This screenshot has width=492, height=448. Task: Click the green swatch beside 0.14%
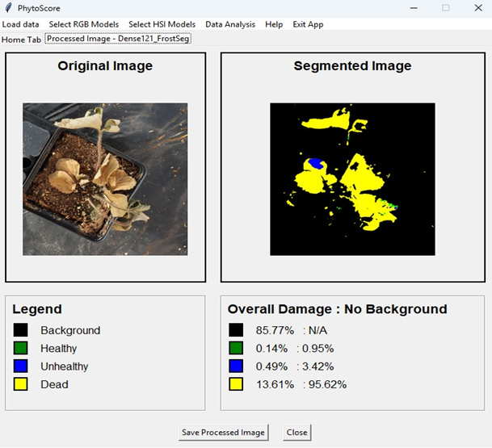(236, 348)
